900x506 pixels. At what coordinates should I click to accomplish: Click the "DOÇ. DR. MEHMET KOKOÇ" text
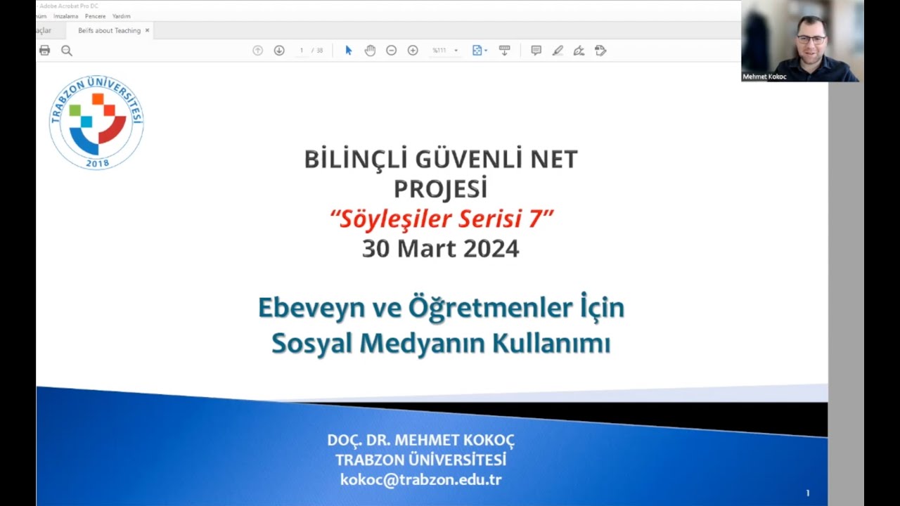pyautogui.click(x=420, y=441)
